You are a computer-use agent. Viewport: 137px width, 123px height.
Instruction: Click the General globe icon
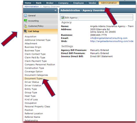(x=25, y=16)
